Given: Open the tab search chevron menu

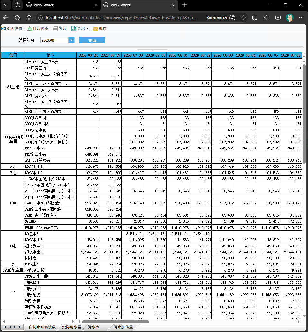Looking at the screenshot, I should pyautogui.click(x=6, y=5).
